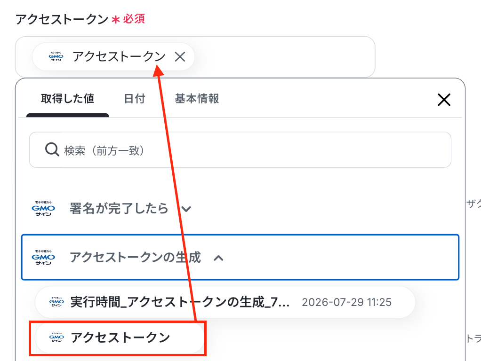Image resolution: width=481 pixels, height=361 pixels.
Task: Expand the 署名が完了したら chevron
Action: [x=186, y=209]
